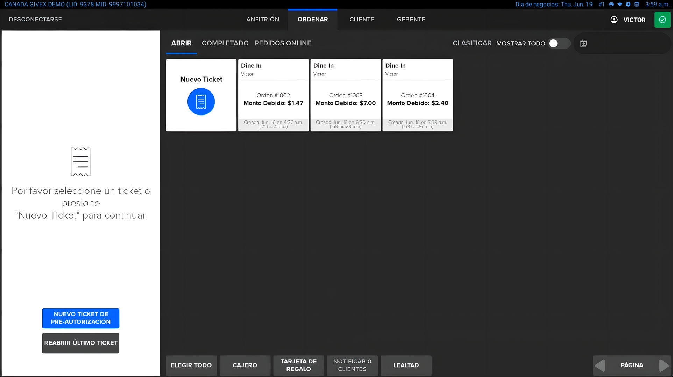Click the Victor user profile icon
The image size is (673, 377).
pyautogui.click(x=614, y=20)
